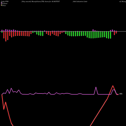This screenshot has height=126, width=126.
Task: Click the end-of-line value label beside the magenta line
Action: pos(121,94)
